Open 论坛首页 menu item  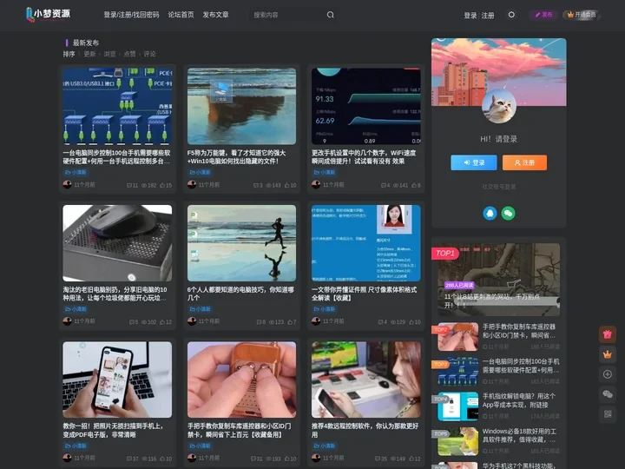[181, 15]
